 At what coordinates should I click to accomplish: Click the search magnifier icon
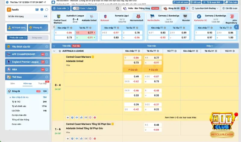[119, 8]
